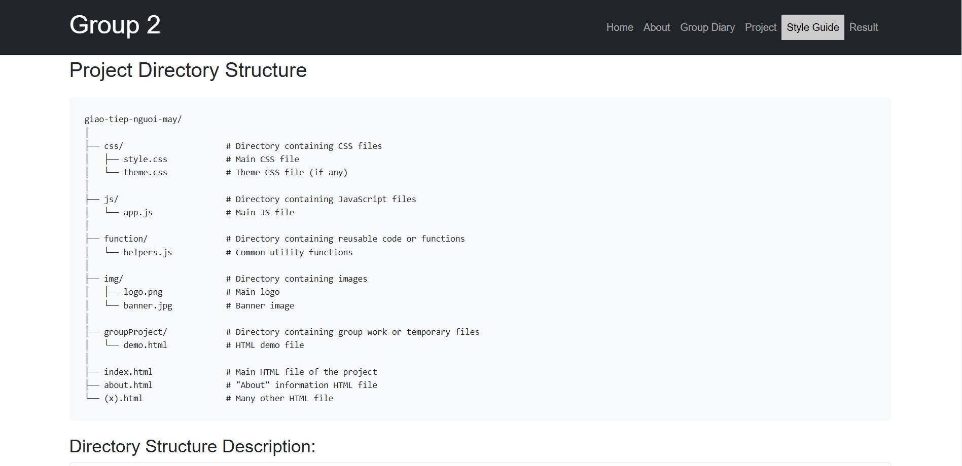Click the logo.png file entry

click(143, 292)
